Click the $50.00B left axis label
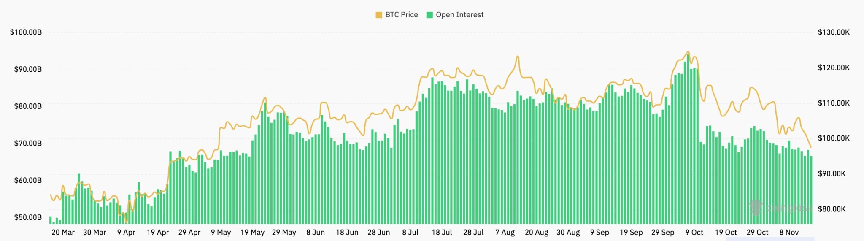This screenshot has height=241, width=864. pos(28,217)
